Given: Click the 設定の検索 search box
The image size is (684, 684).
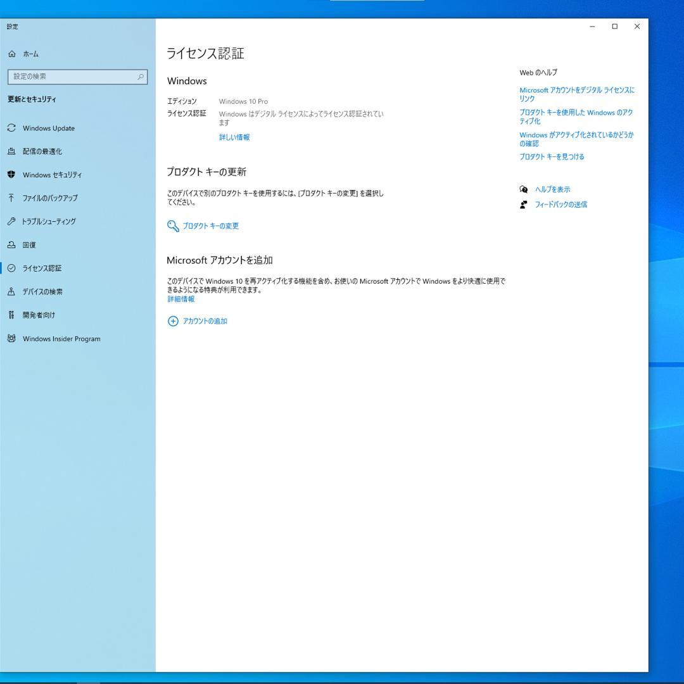Looking at the screenshot, I should [x=76, y=76].
